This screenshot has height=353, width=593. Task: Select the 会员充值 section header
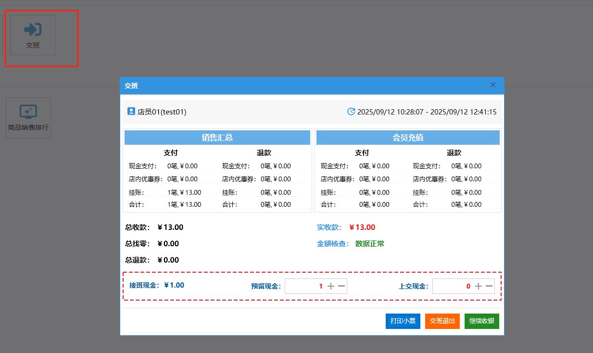tap(408, 138)
